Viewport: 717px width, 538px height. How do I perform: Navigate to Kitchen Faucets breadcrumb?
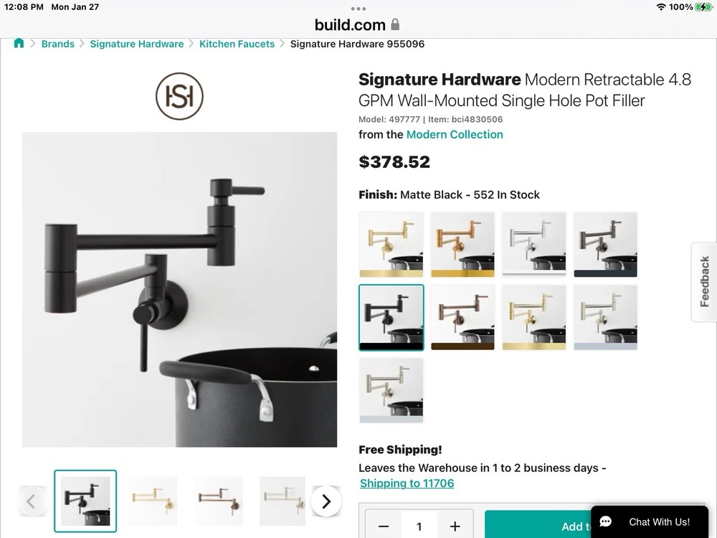point(237,44)
